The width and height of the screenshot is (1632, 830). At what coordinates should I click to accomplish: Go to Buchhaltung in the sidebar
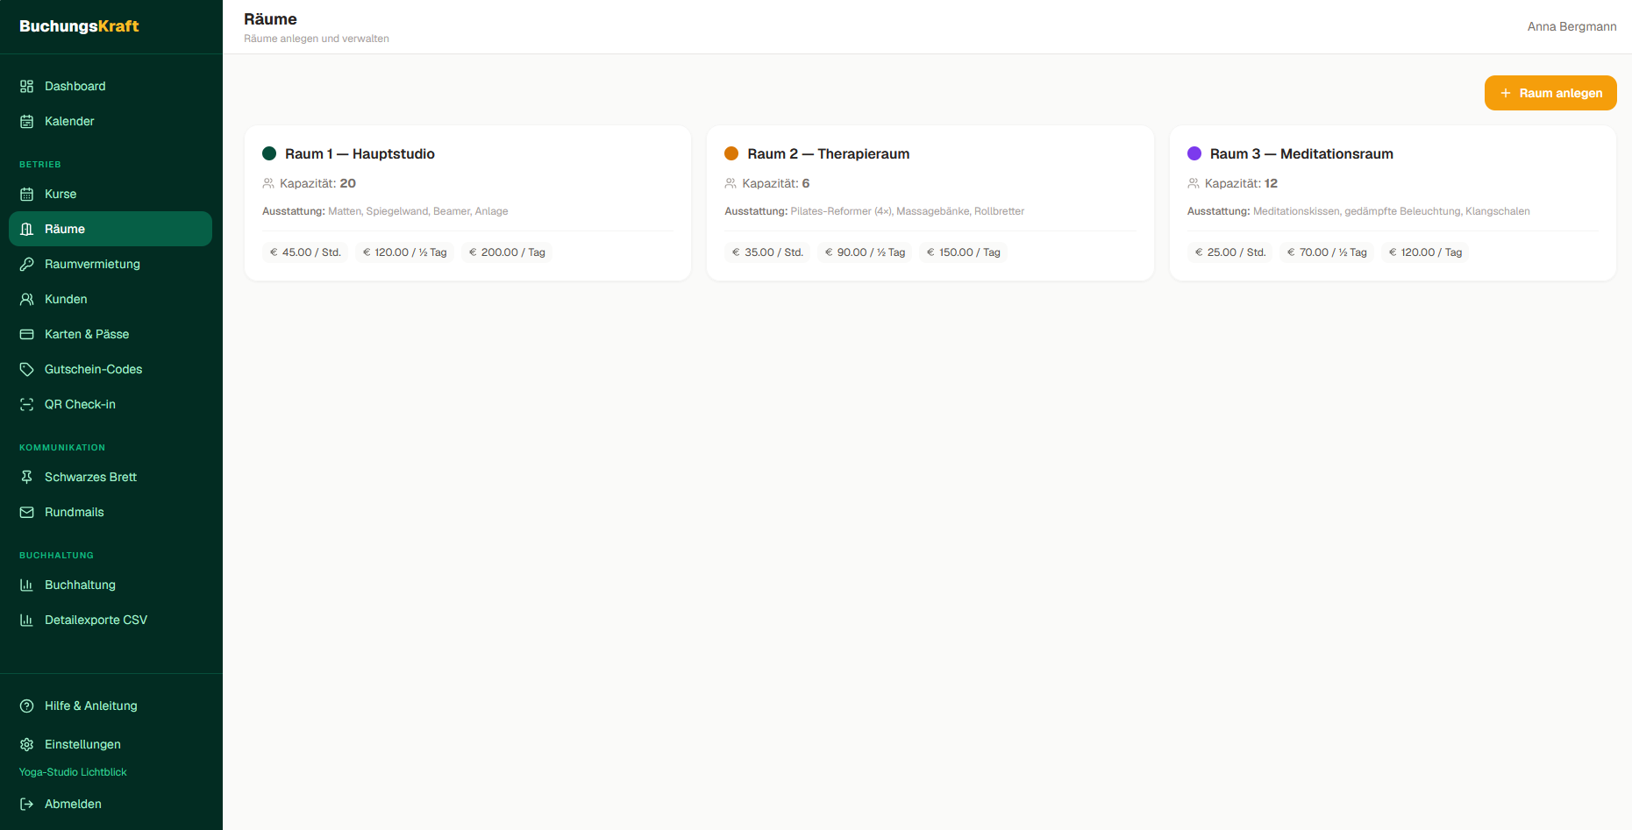110,585
